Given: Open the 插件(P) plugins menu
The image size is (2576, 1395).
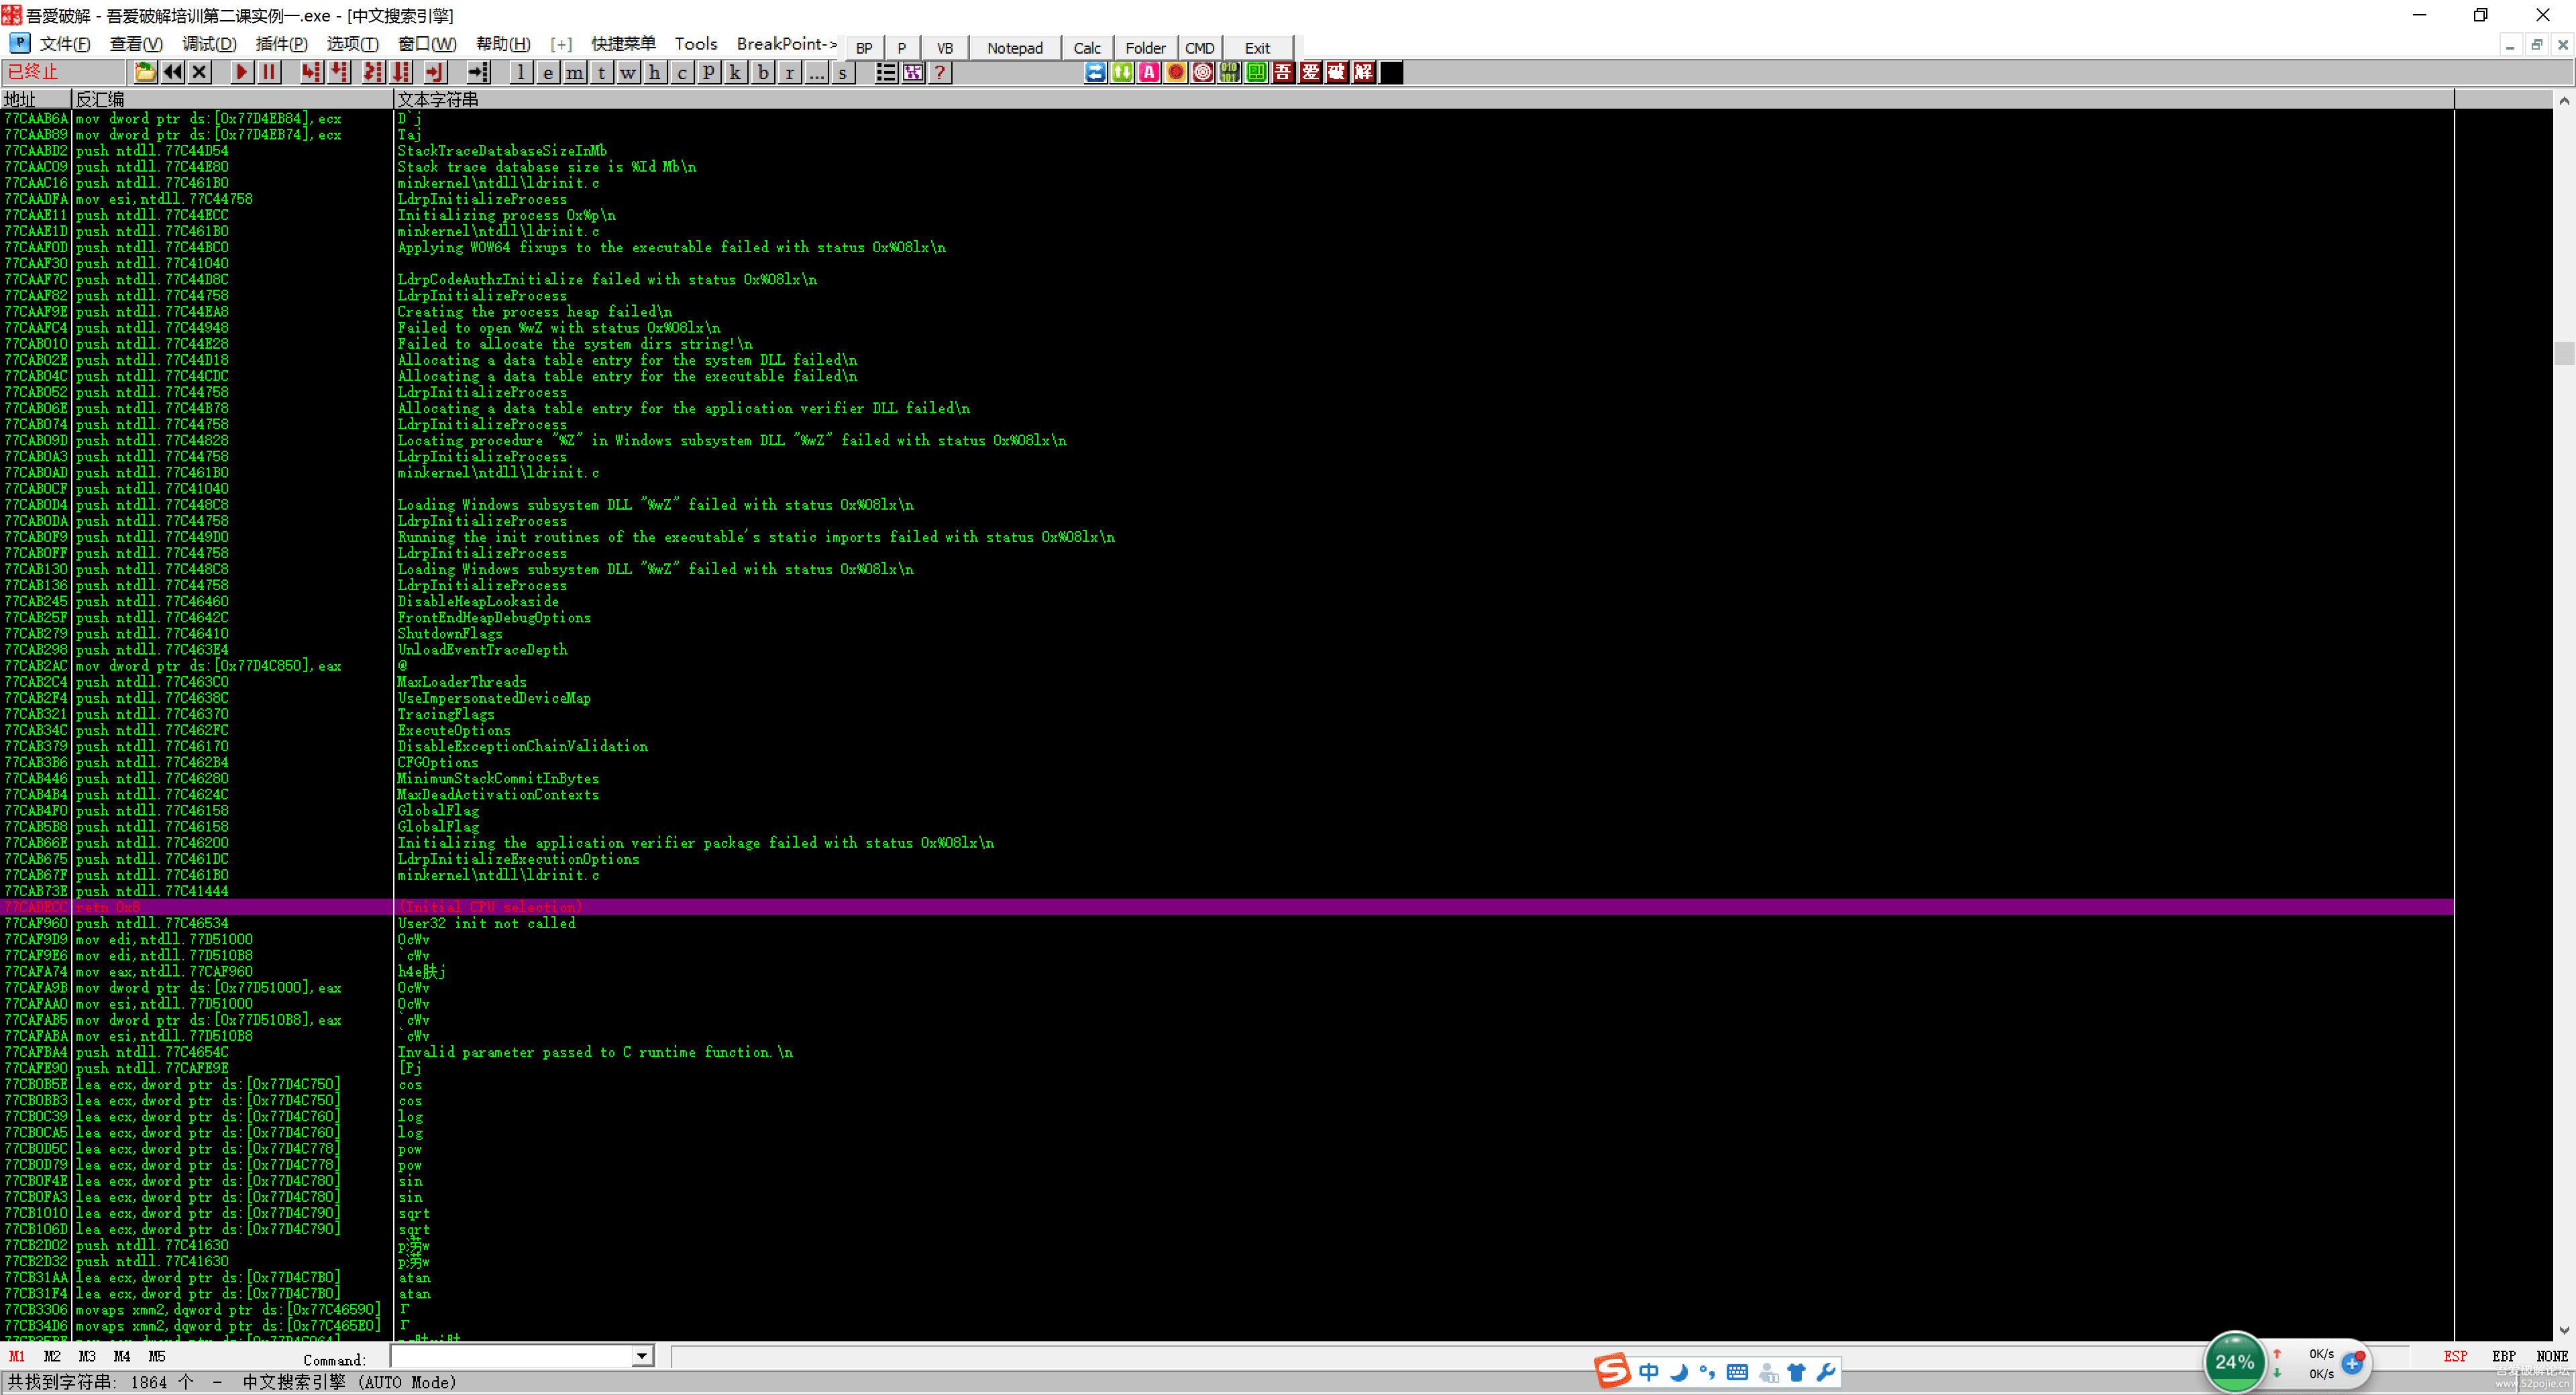Looking at the screenshot, I should 281,44.
